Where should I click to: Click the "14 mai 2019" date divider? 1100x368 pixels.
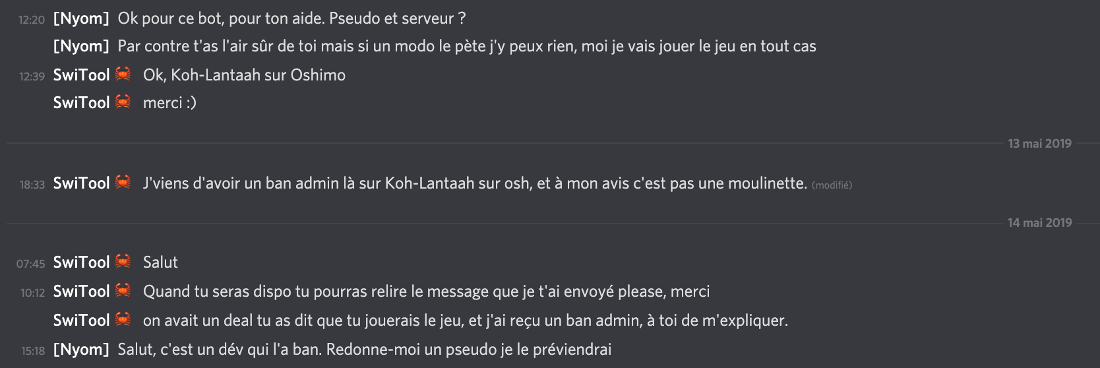click(x=1039, y=223)
